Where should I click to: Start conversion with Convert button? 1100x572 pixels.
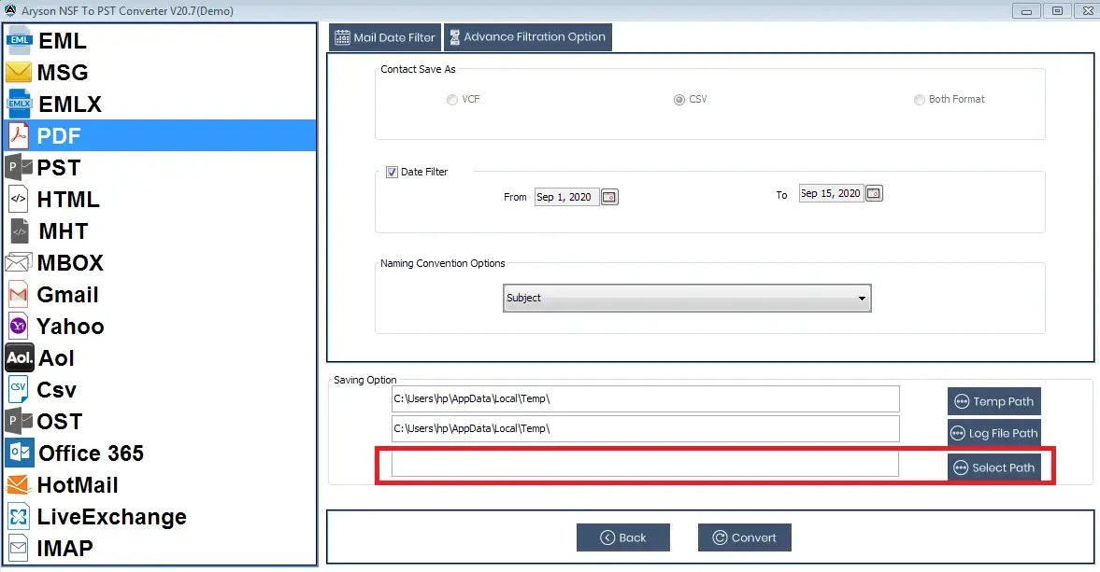tap(744, 537)
